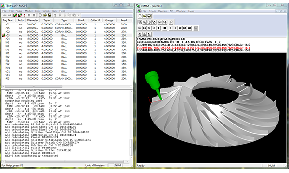Click the magnifier zoom icon in P3MAX
This screenshot has width=289, height=173.
(171, 22)
